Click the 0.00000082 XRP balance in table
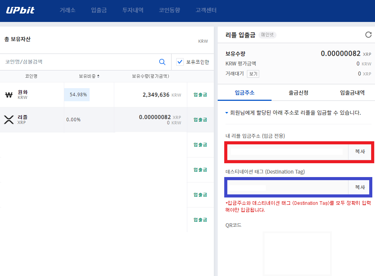The width and height of the screenshot is (375, 276). click(160, 117)
